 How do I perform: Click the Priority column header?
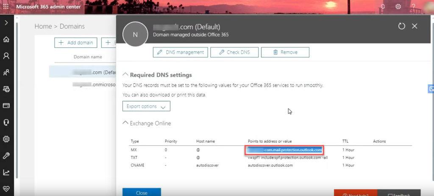(x=171, y=142)
